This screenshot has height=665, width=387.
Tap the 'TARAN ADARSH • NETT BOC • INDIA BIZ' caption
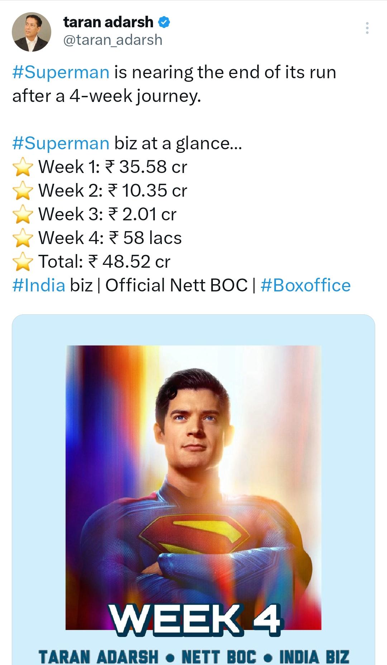(x=193, y=656)
